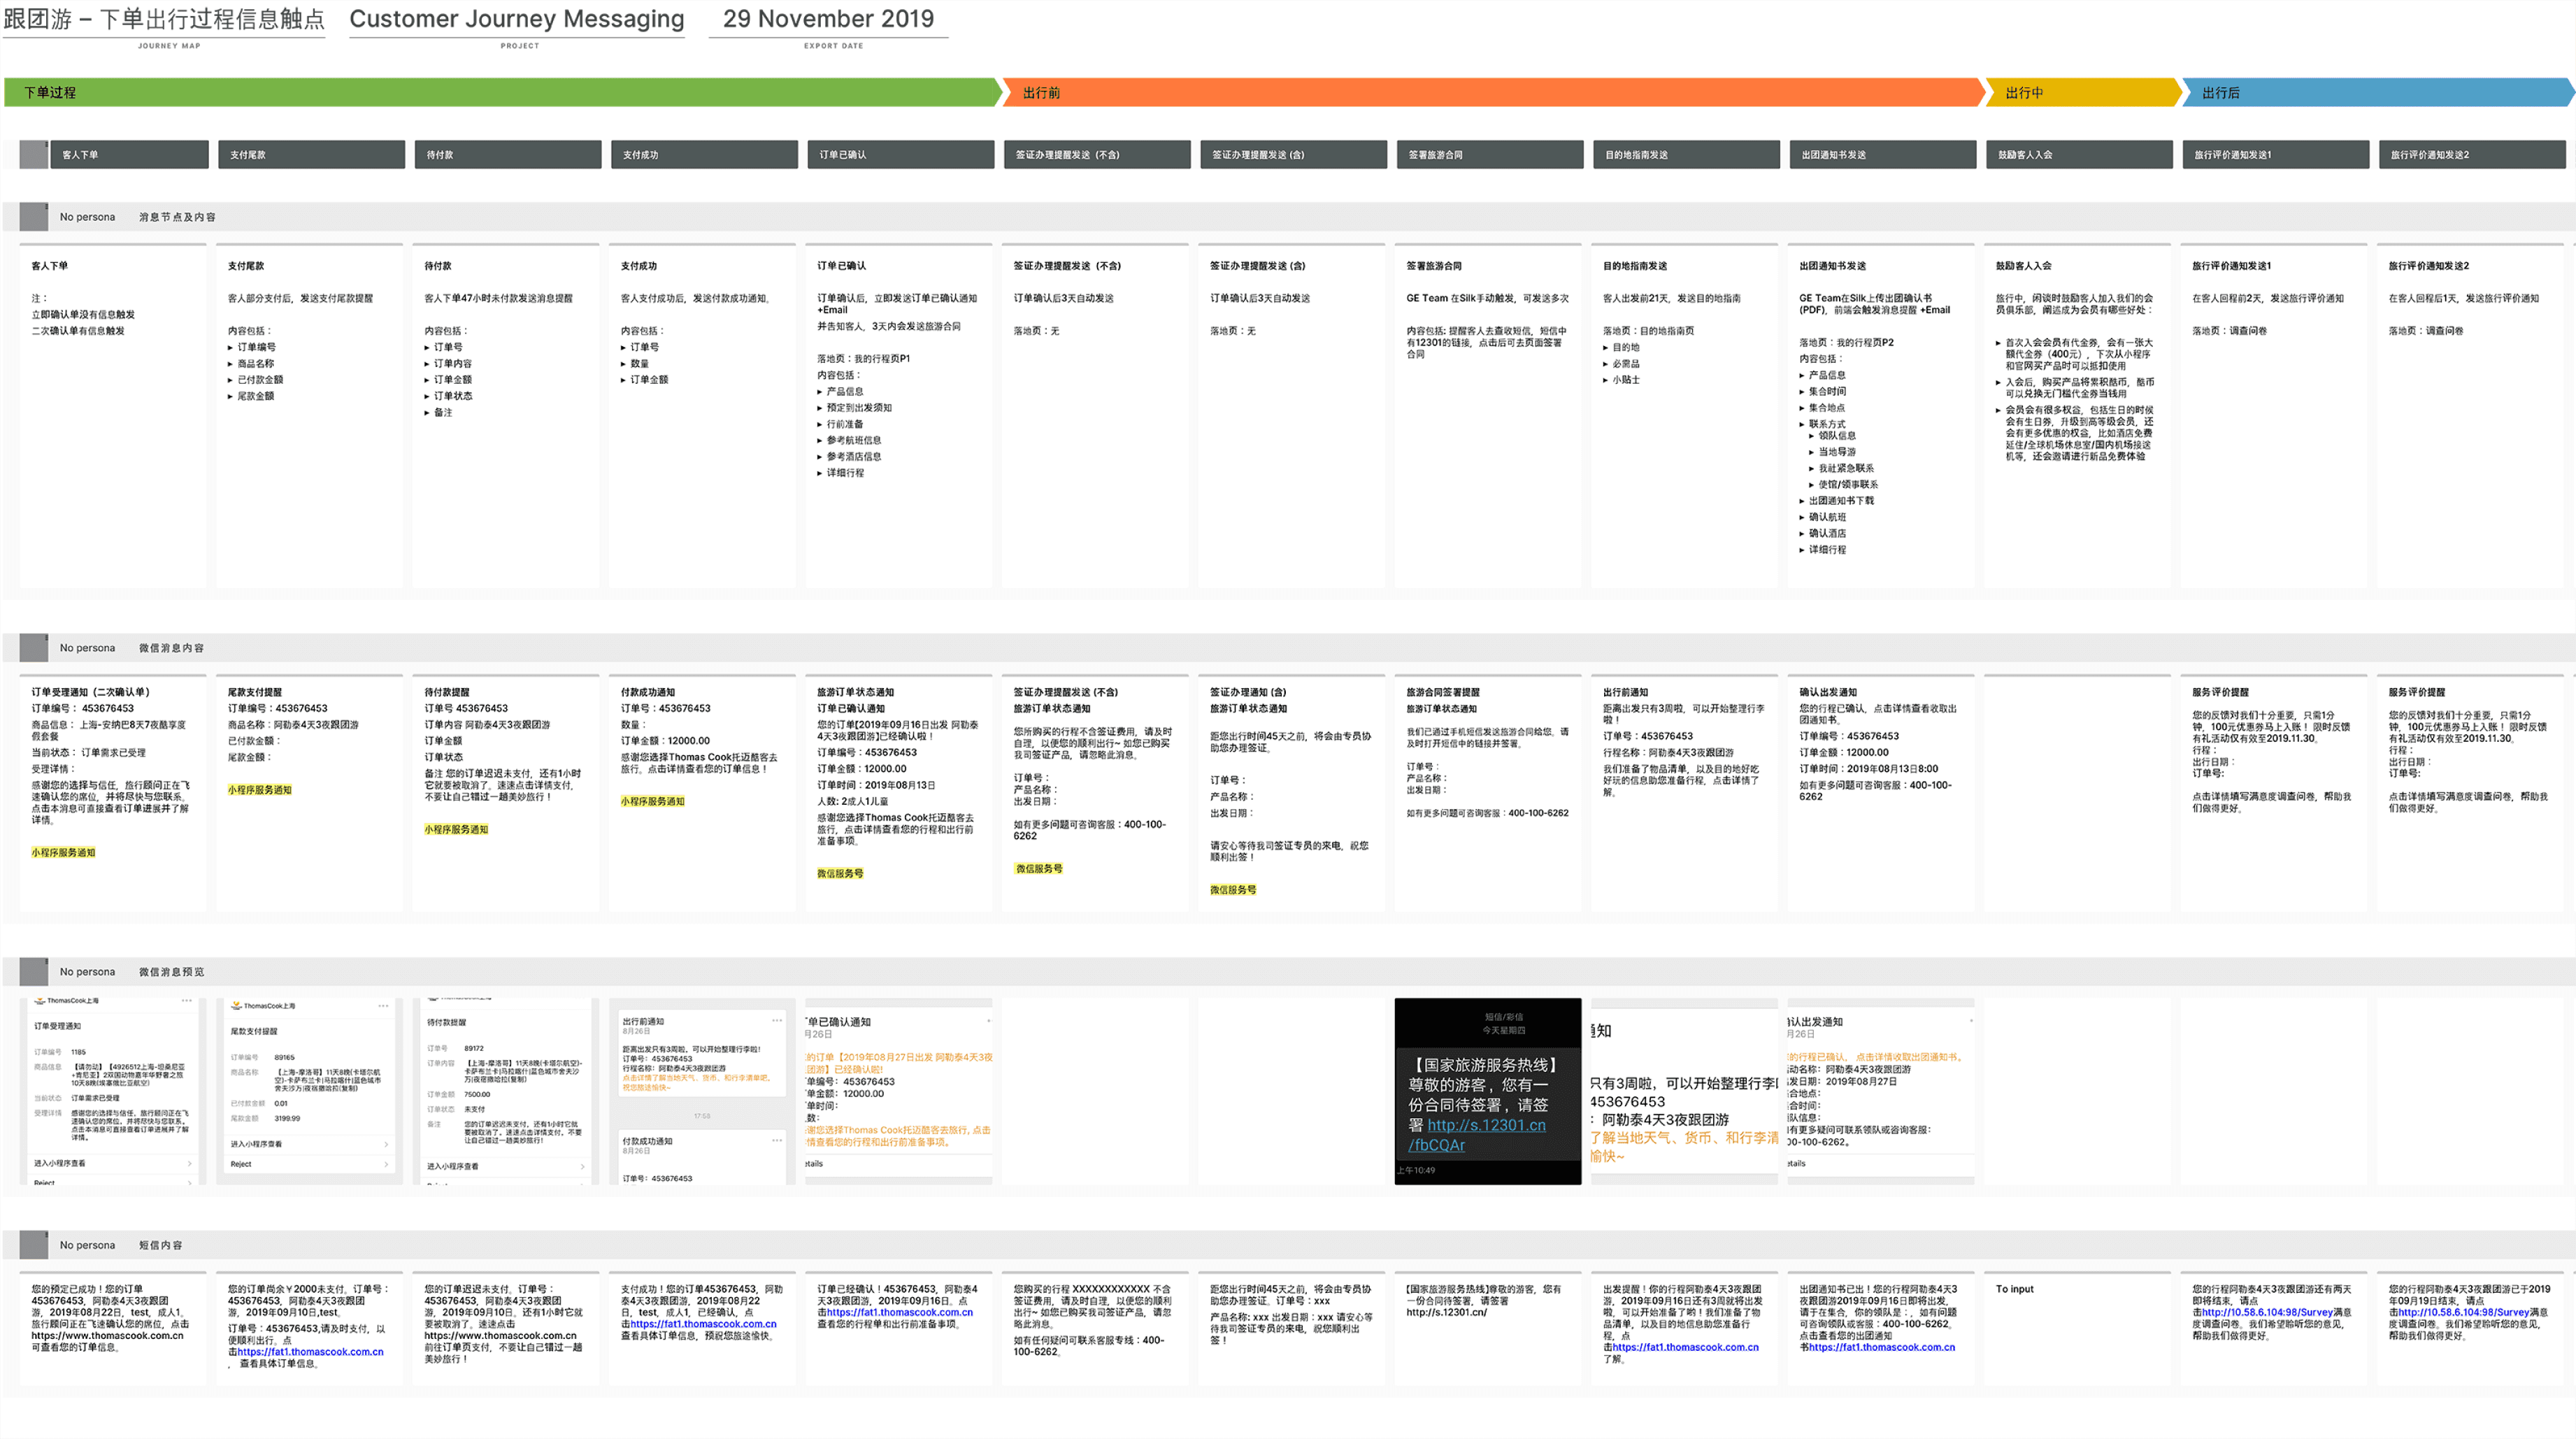Expand 进入小程序查看 chevron in 订单受理通知 preview
This screenshot has height=1439, width=2576.
190,1163
